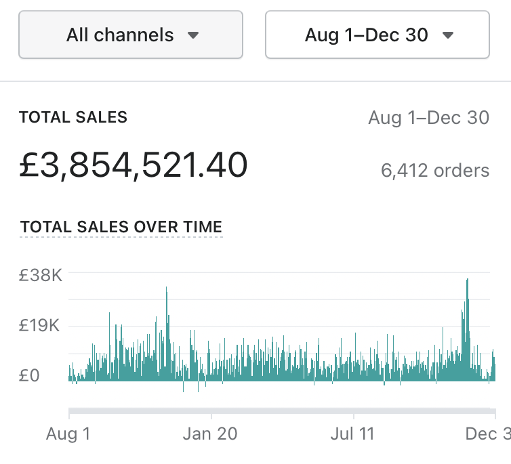Click the gray range bar beneath the chart
Screen dimensions: 511x464
click(281, 410)
